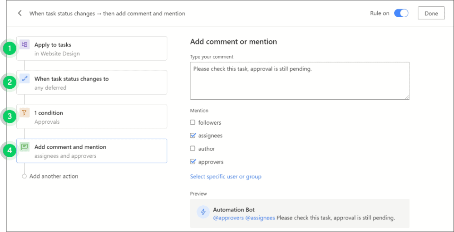The width and height of the screenshot is (454, 232).
Task: Click the Apply to tasks hierarchy icon
Action: [x=25, y=44]
